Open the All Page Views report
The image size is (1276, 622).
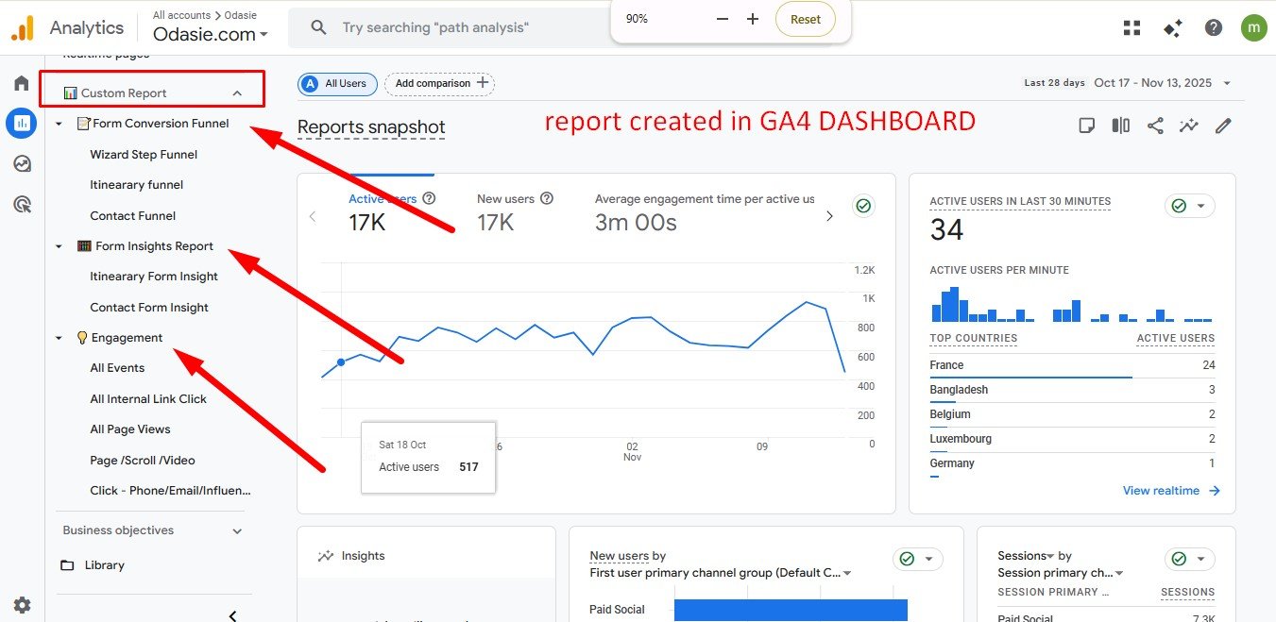130,429
